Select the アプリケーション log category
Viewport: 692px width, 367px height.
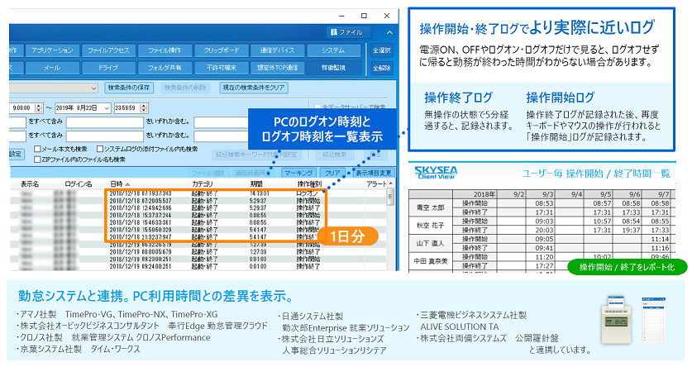[52, 50]
